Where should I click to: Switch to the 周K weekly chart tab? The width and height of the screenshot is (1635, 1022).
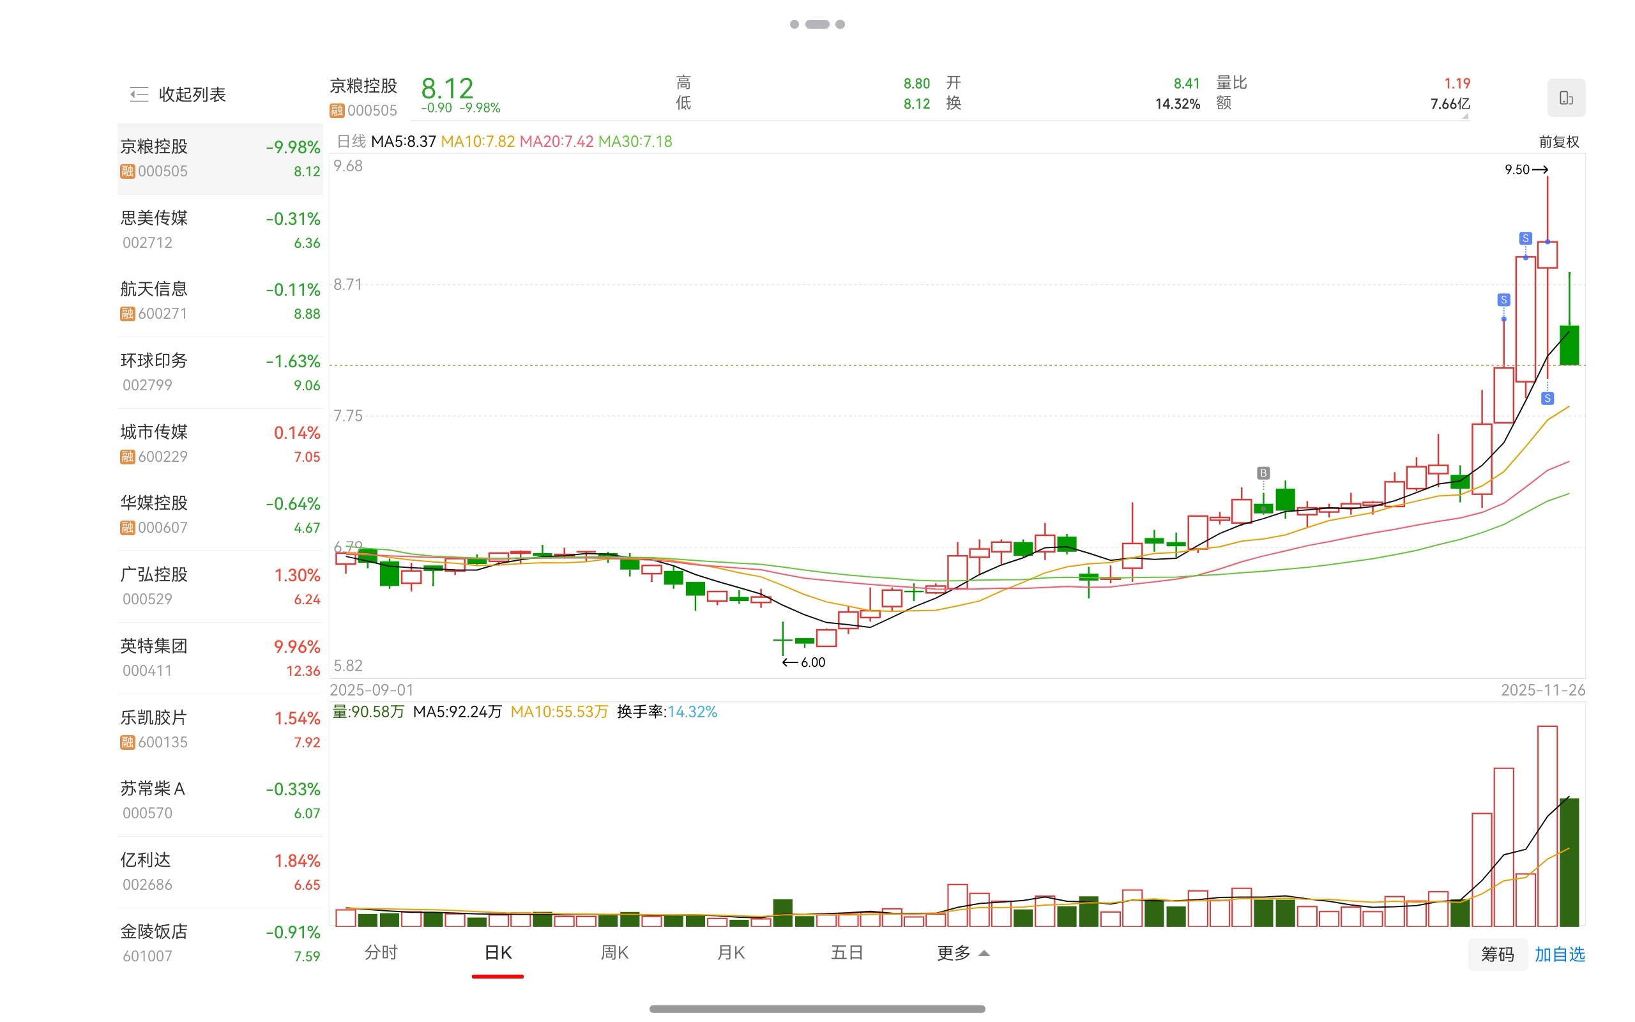(614, 953)
